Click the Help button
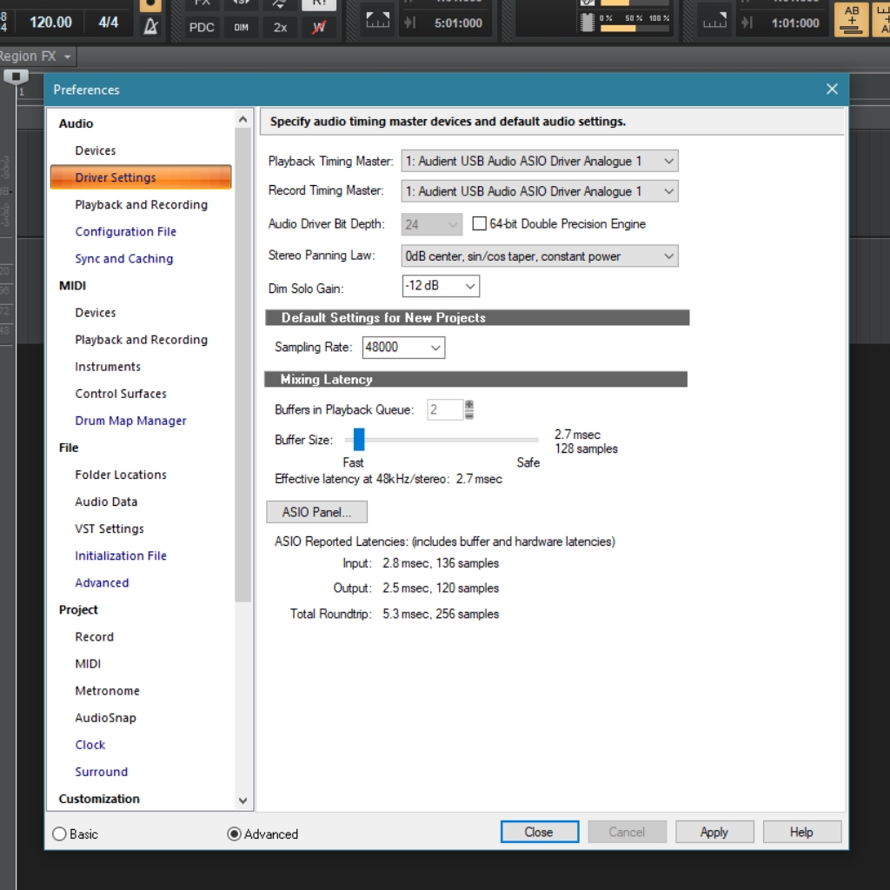Screen dimensions: 890x890 [801, 832]
